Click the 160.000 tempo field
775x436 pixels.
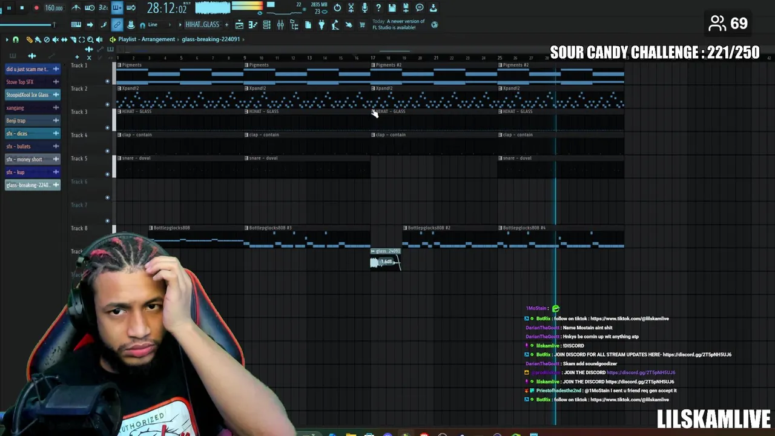[54, 8]
